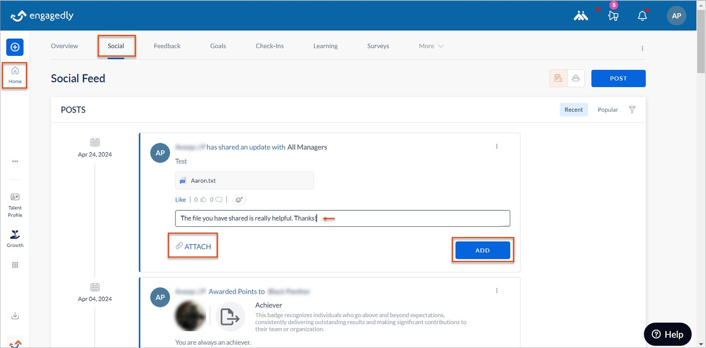Click the download icon in the sidebar
Image resolution: width=706 pixels, height=348 pixels.
[x=15, y=316]
